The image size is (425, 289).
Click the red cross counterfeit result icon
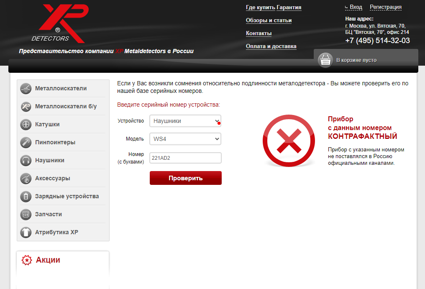pyautogui.click(x=289, y=141)
